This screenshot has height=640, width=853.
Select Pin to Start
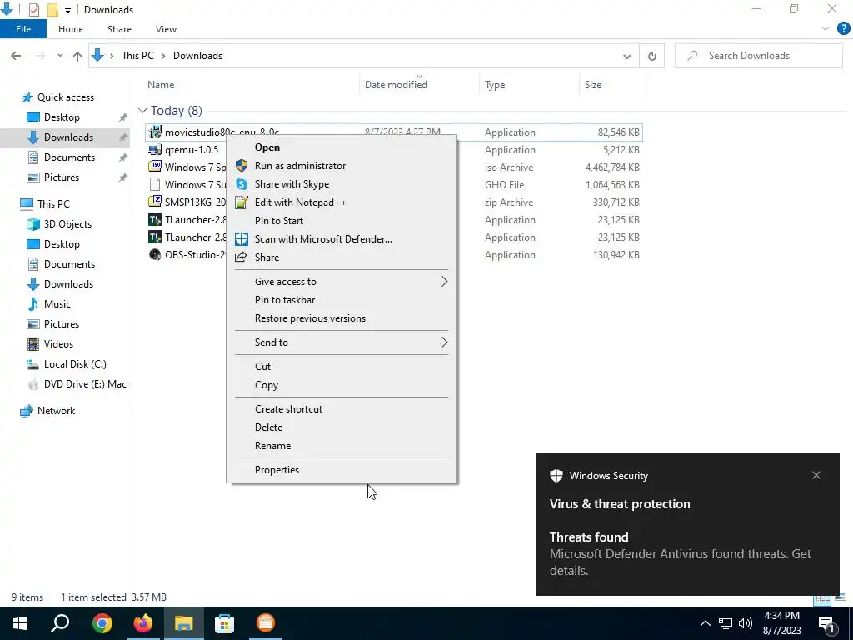(342, 220)
